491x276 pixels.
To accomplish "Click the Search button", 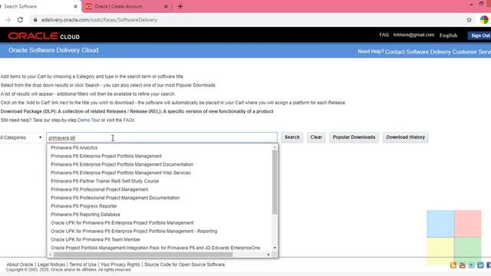I will pos(292,137).
